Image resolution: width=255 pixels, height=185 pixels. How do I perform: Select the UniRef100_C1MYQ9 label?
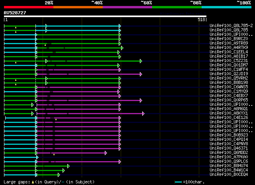click(229, 92)
